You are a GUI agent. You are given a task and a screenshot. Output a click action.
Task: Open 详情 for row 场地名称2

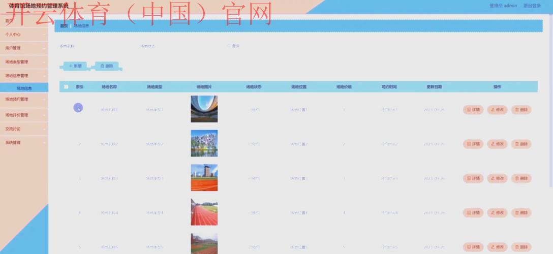(473, 144)
